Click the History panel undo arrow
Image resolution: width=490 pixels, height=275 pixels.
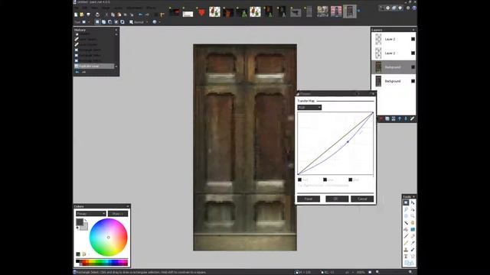click(x=77, y=72)
